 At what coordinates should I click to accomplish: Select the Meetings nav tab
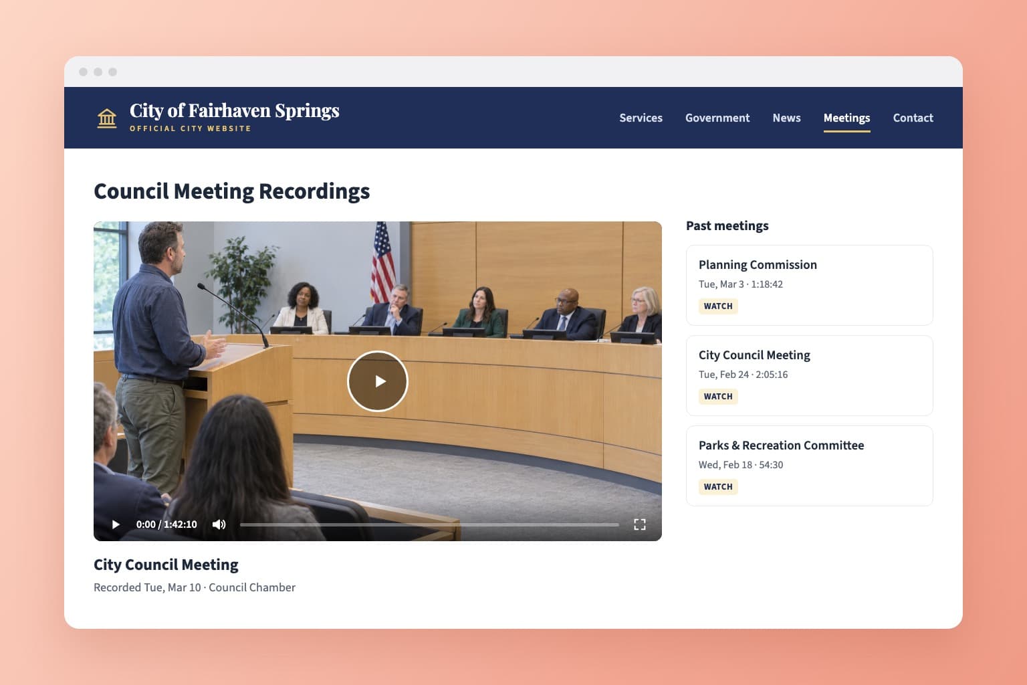[846, 118]
